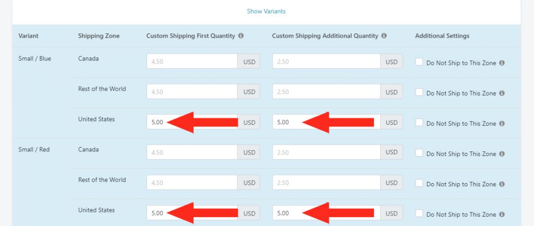Click first quantity field for Small / Blue United States
The width and height of the screenshot is (534, 226).
(x=192, y=122)
